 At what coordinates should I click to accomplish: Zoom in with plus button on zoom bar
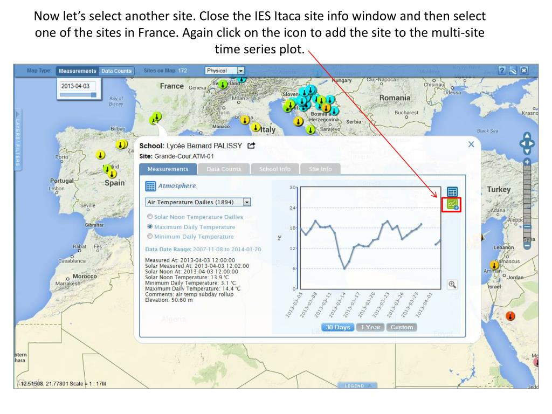(x=527, y=162)
